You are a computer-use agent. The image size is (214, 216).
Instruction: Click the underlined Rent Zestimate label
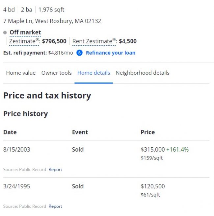point(94,41)
